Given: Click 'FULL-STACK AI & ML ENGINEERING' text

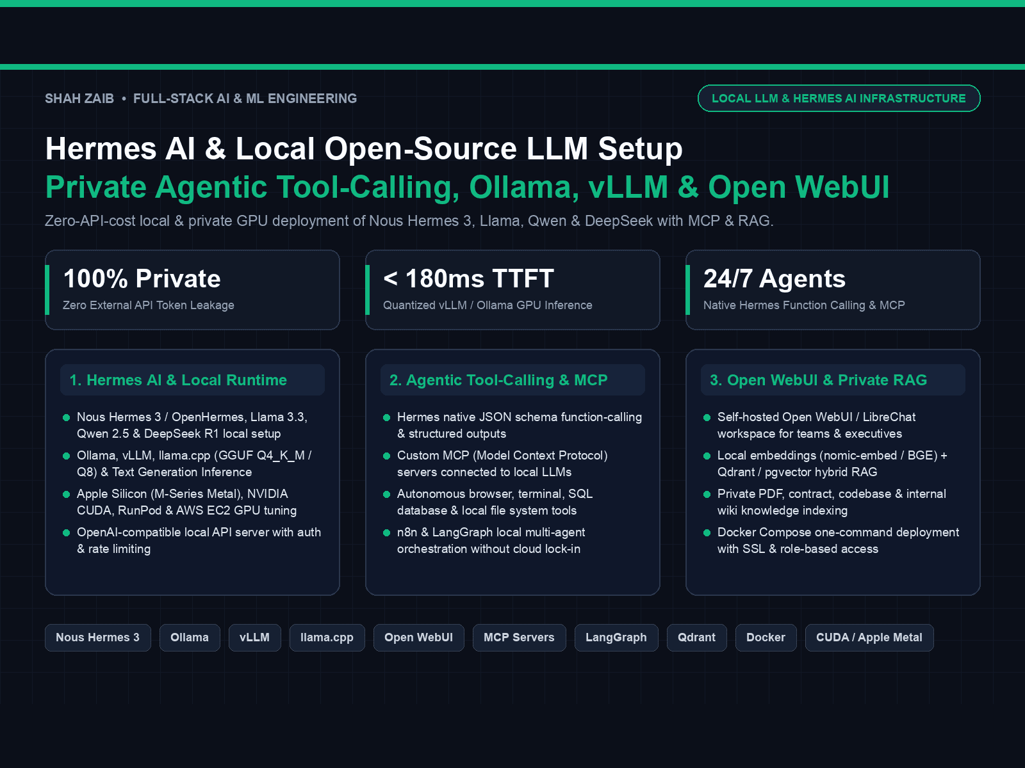Looking at the screenshot, I should pyautogui.click(x=245, y=99).
